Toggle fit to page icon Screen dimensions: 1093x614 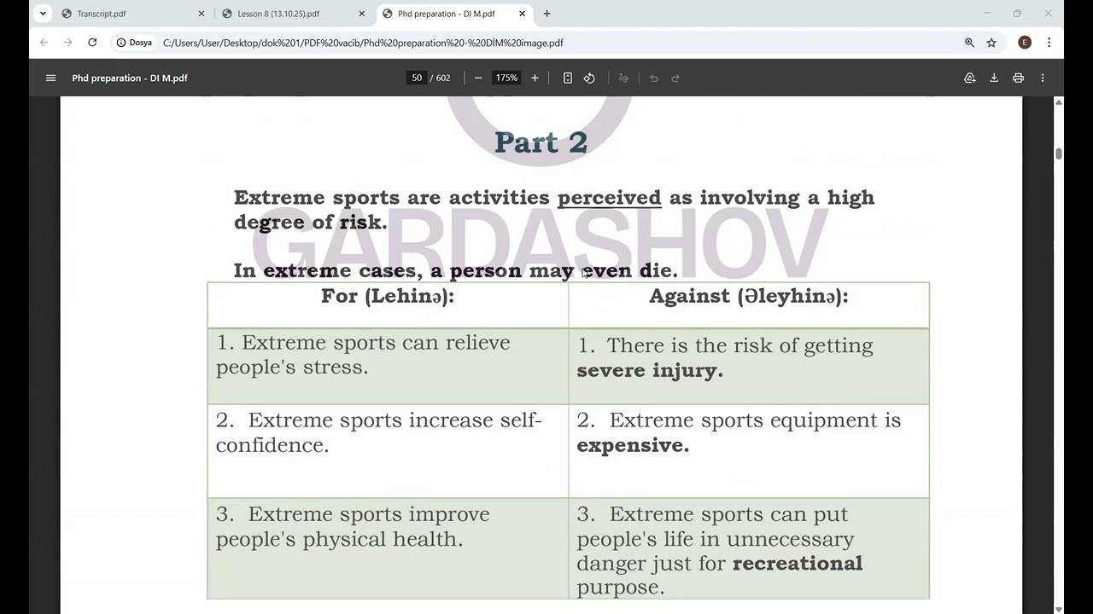pos(567,78)
